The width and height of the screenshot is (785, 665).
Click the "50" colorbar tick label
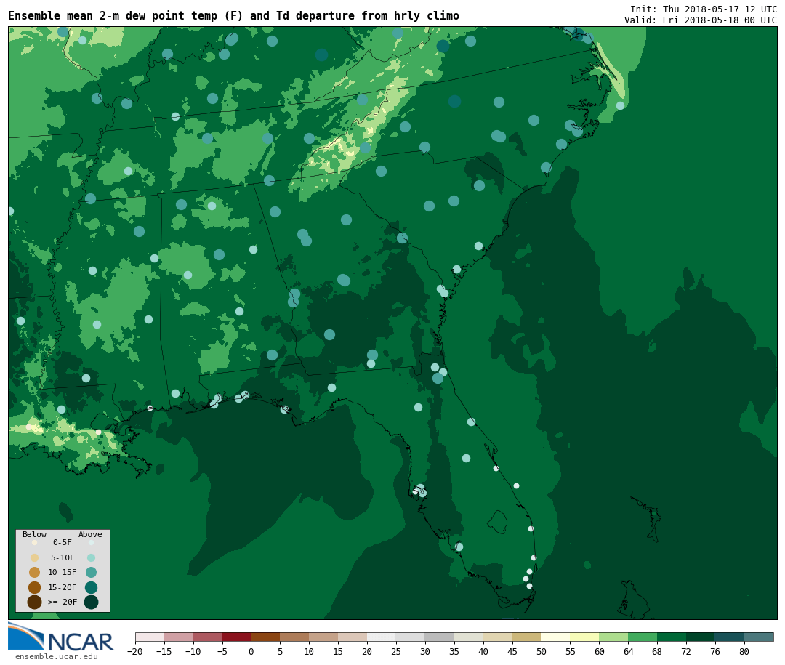click(542, 651)
